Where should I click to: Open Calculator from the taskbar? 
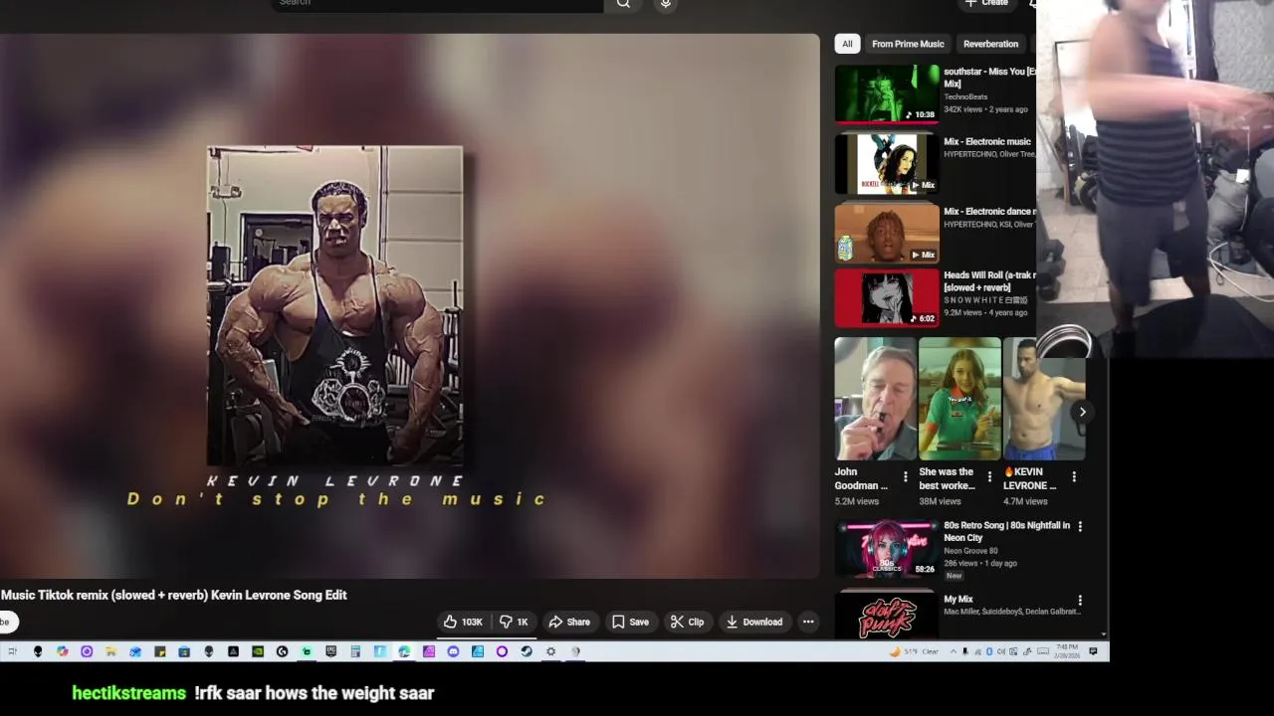coord(355,651)
